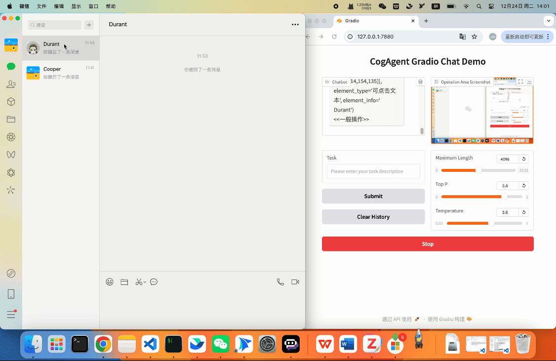Click the WeChat profile avatar at sidebar top

pyautogui.click(x=11, y=45)
